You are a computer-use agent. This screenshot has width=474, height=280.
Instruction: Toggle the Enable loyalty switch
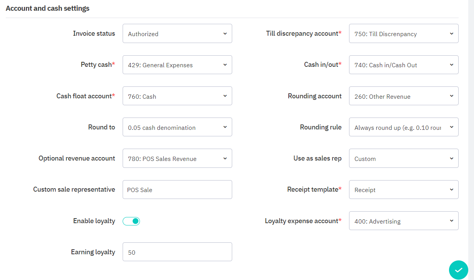[131, 221]
